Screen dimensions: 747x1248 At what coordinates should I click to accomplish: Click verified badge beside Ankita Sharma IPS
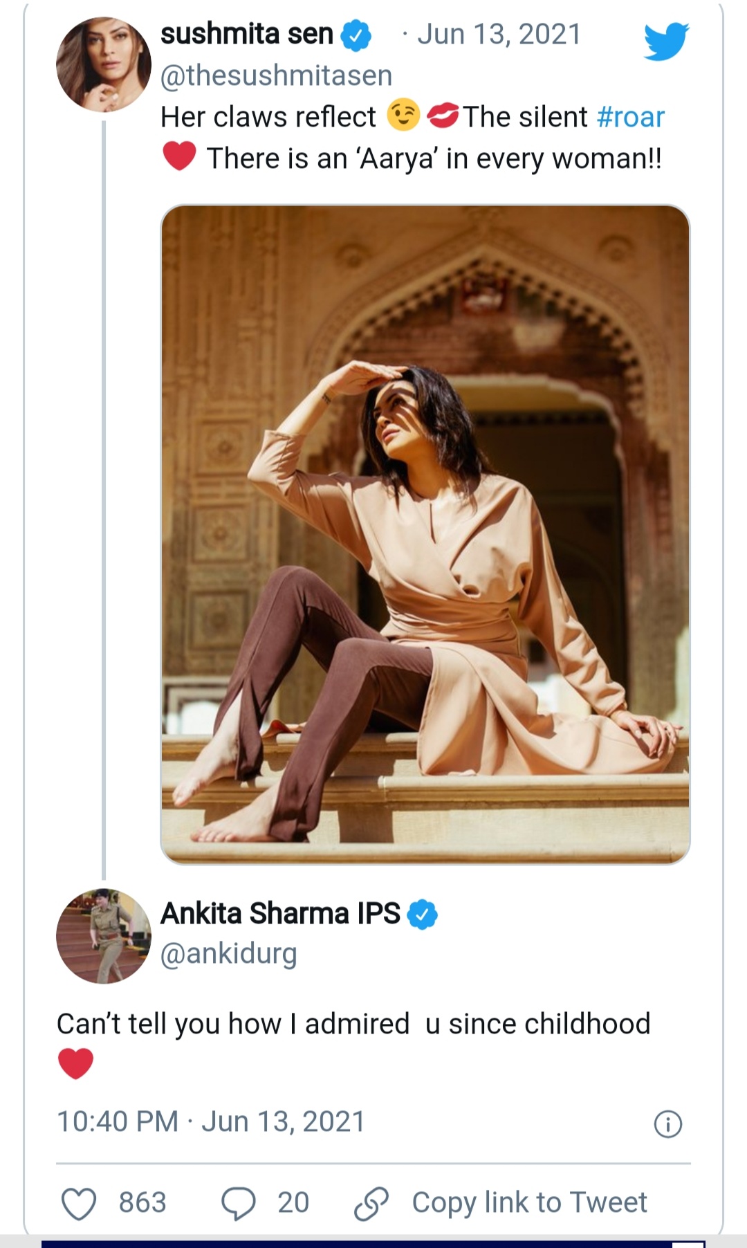coord(422,914)
